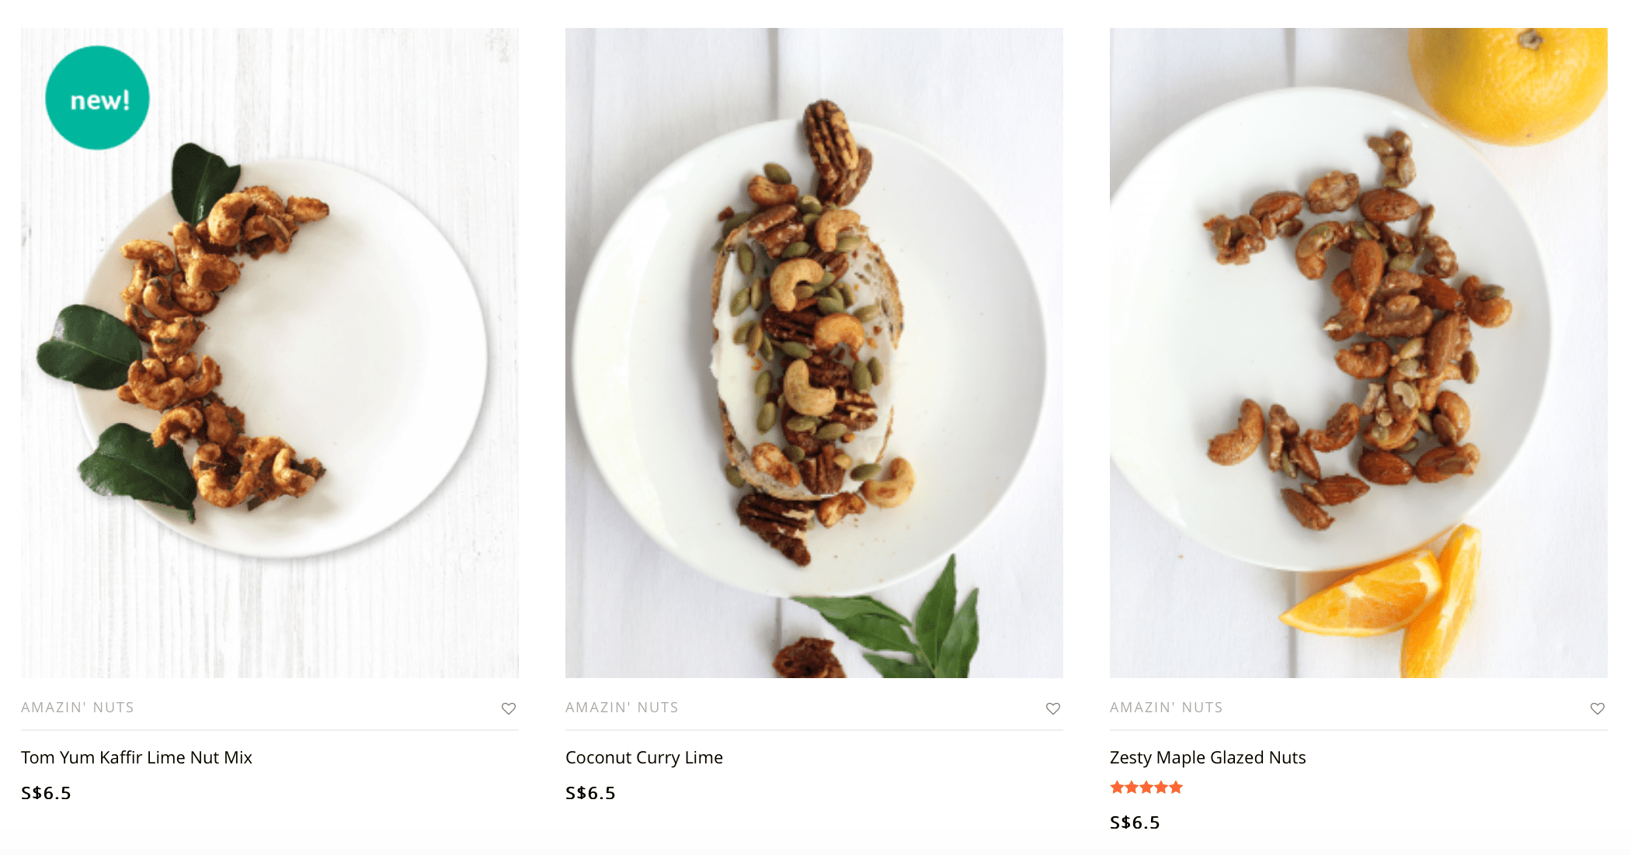This screenshot has width=1631, height=855.
Task: Add Tom Yum Kaffir Lime to wishlist
Action: pyautogui.click(x=509, y=708)
